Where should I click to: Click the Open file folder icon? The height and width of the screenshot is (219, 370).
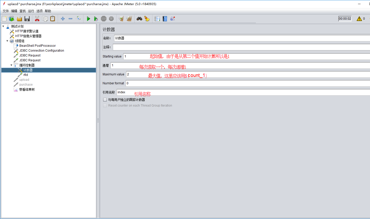[x=19, y=19]
